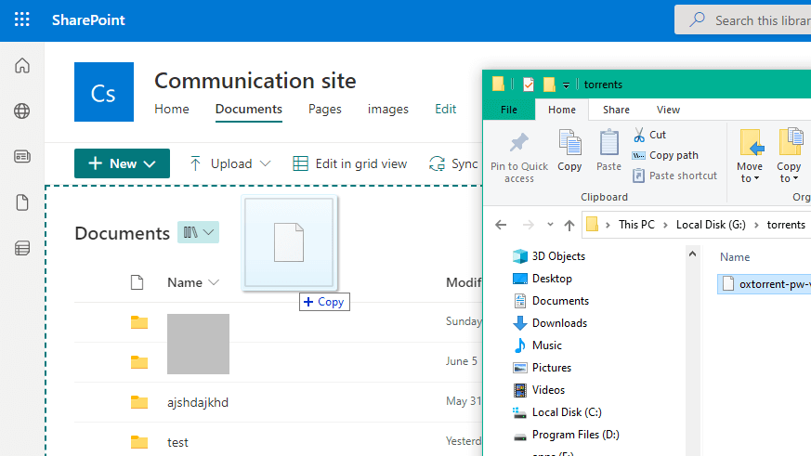This screenshot has width=811, height=456.
Task: Switch to the Pages tab
Action: [x=325, y=109]
